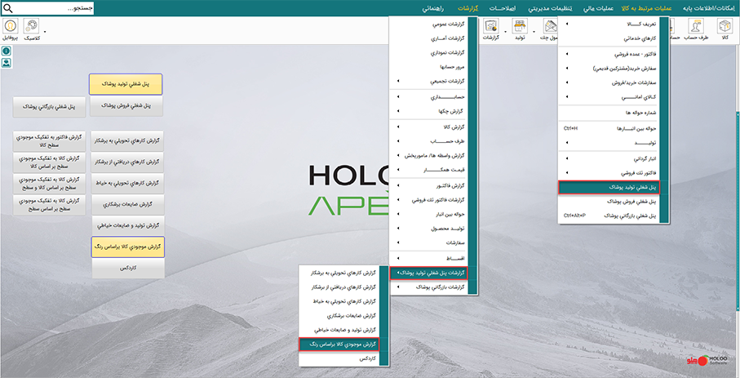
Task: Choose گزارشات عمومی in reports menu
Action: (428, 24)
